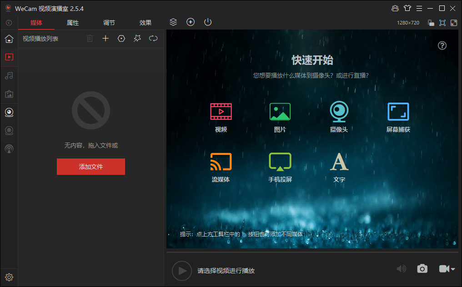
Task: Switch to the 调节 tab
Action: pyautogui.click(x=109, y=23)
